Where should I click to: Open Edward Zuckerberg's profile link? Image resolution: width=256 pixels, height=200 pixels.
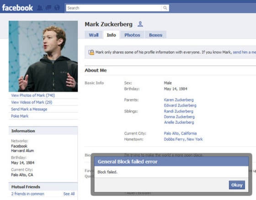(180, 105)
